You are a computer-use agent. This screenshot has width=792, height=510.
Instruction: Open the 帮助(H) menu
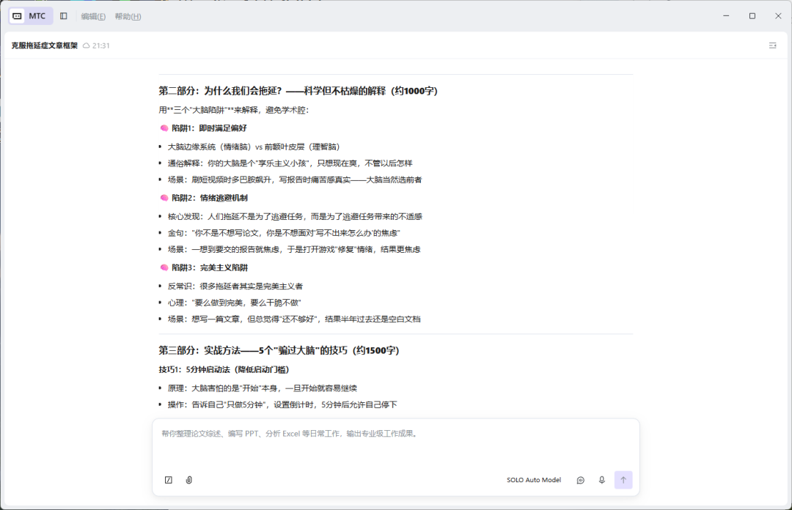point(128,17)
